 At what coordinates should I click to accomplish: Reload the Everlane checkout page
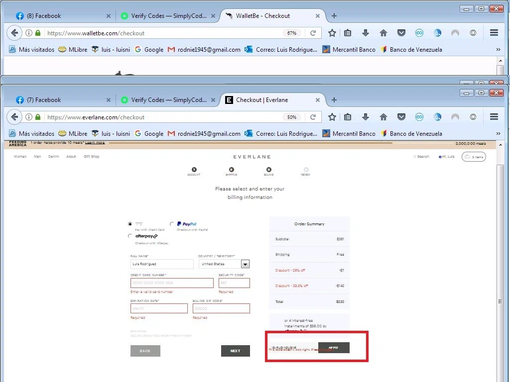coord(313,117)
